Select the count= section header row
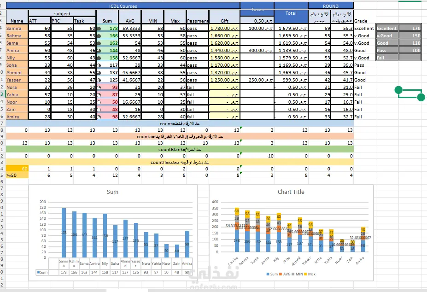The height and width of the screenshot is (292, 427). coord(180,123)
